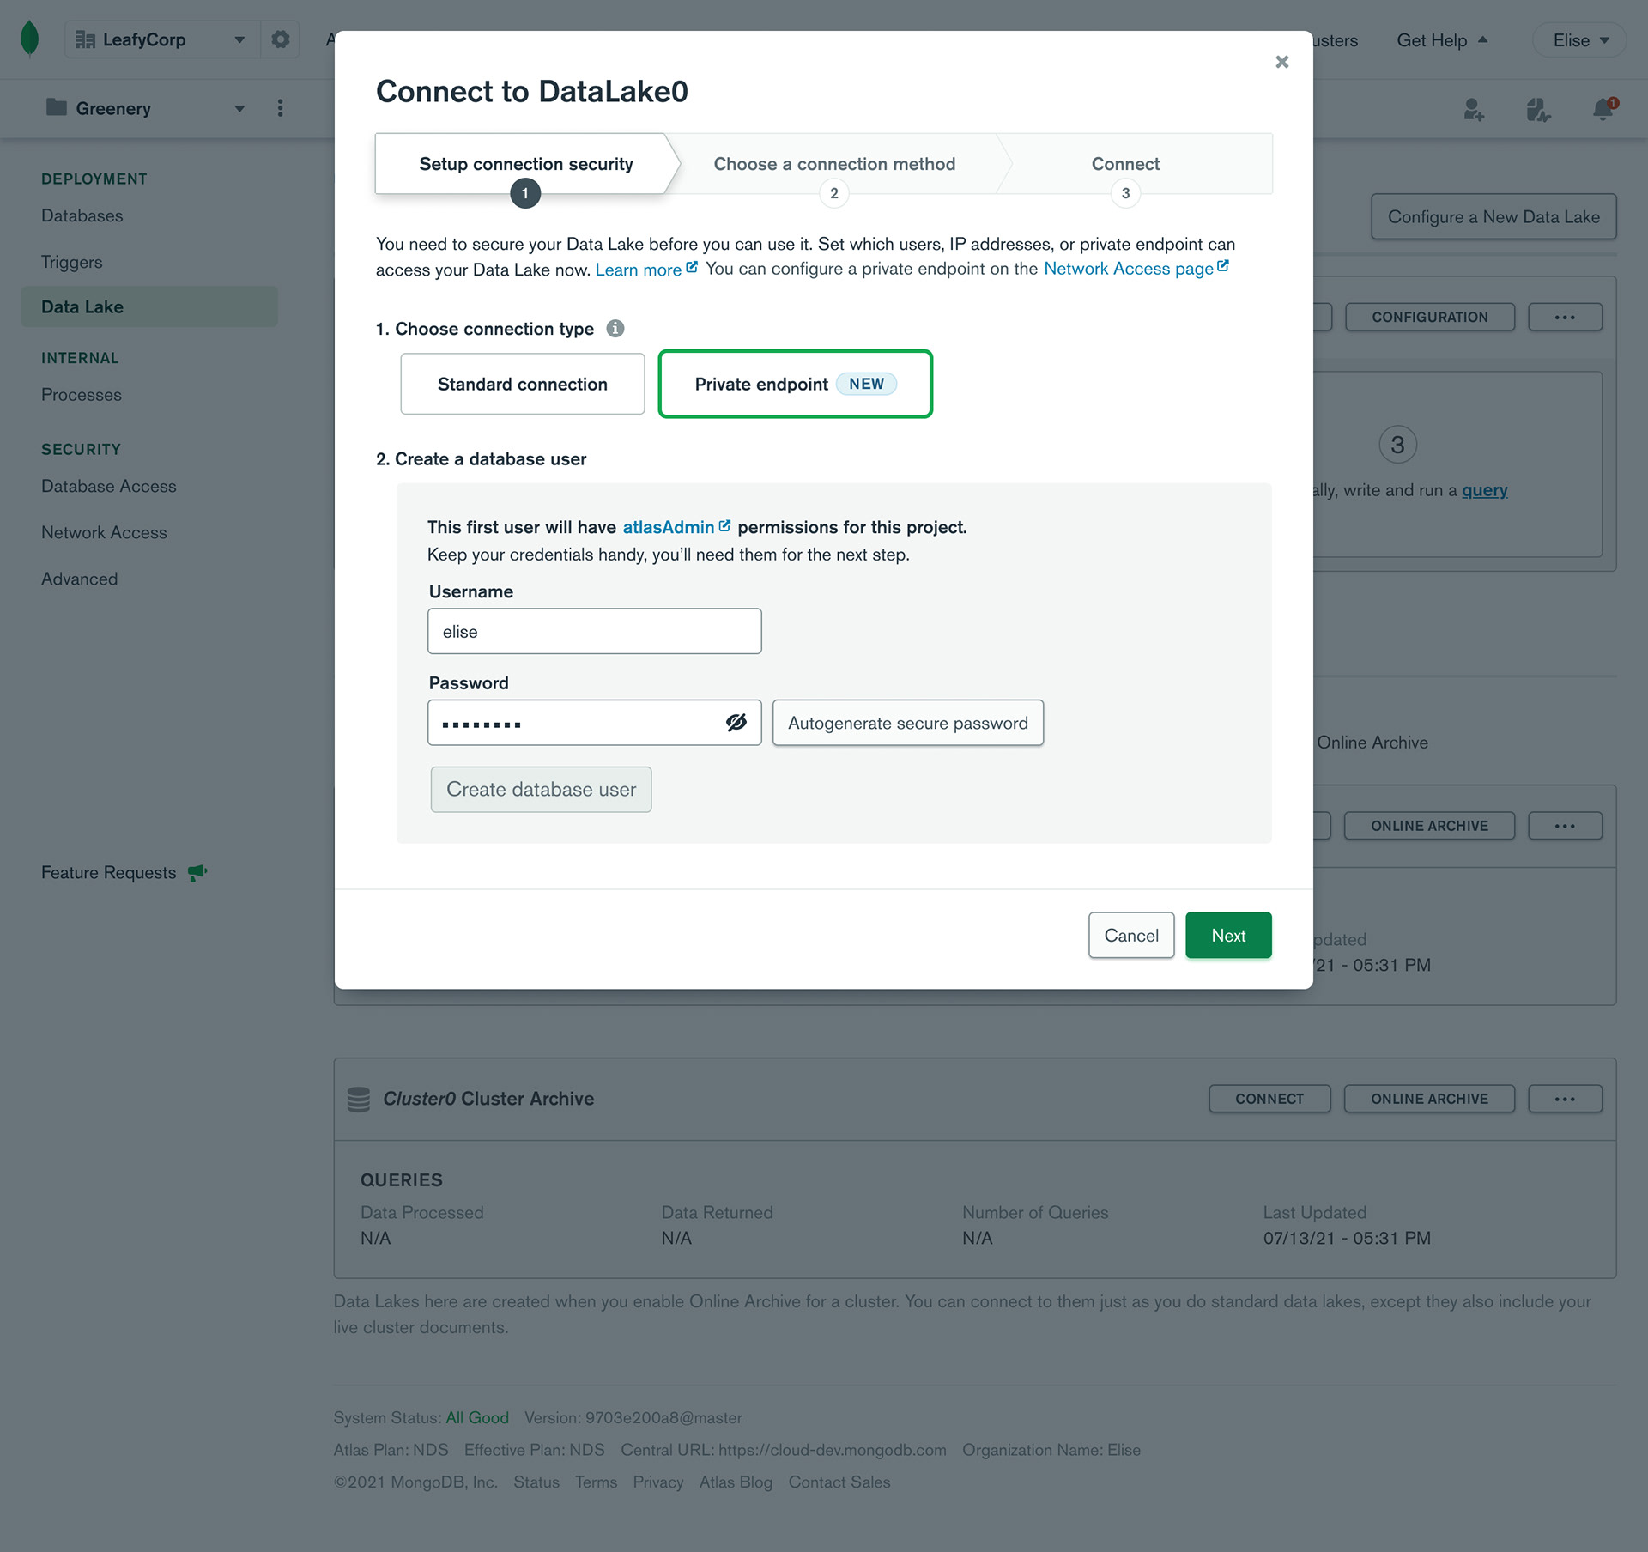
Task: Toggle the password visibility eye
Action: [x=736, y=723]
